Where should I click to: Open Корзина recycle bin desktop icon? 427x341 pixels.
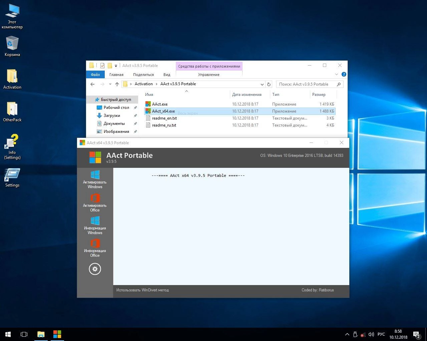pyautogui.click(x=12, y=46)
